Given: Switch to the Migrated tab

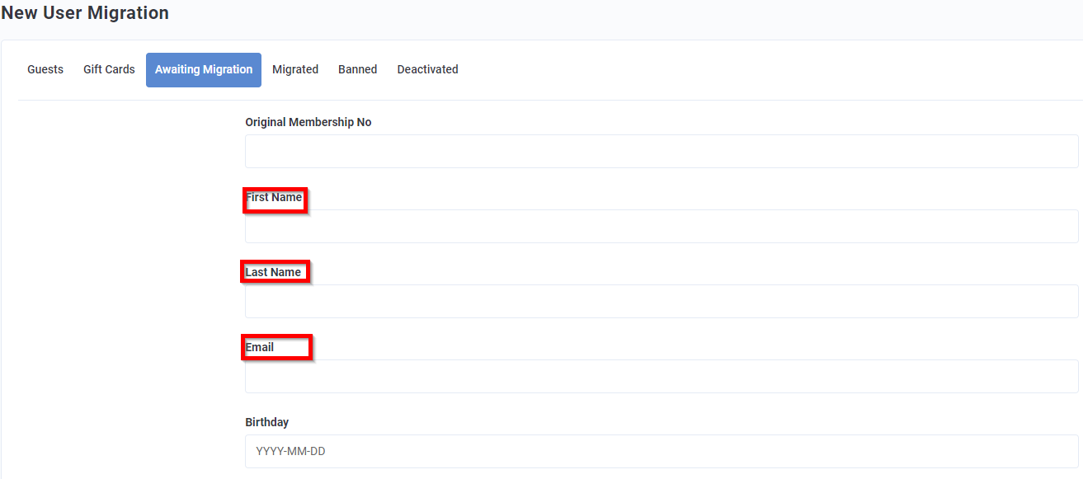Looking at the screenshot, I should point(295,69).
